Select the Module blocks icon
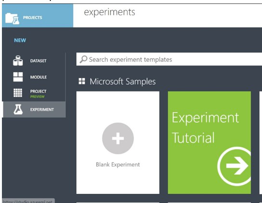The width and height of the screenshot is (262, 203). point(18,77)
